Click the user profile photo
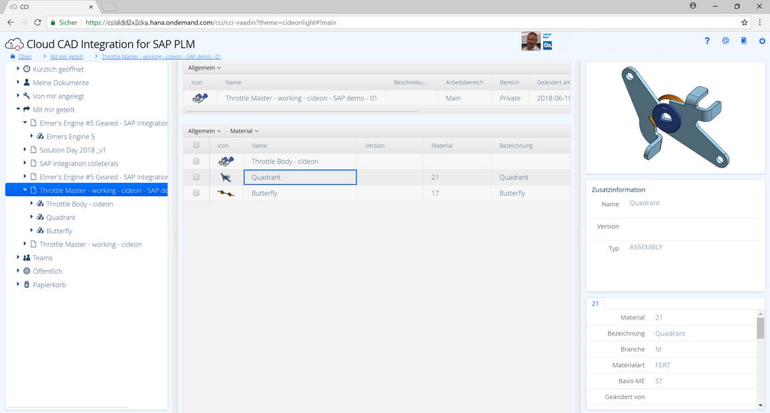Viewport: 770px width, 413px height. coord(531,41)
